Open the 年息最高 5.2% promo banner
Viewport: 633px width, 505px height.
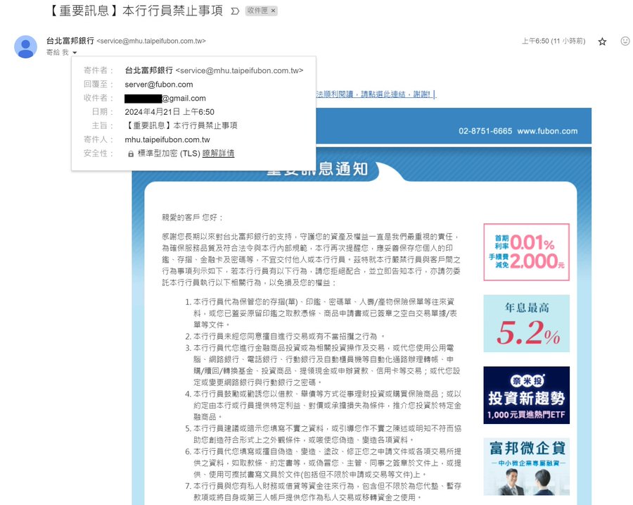click(526, 323)
